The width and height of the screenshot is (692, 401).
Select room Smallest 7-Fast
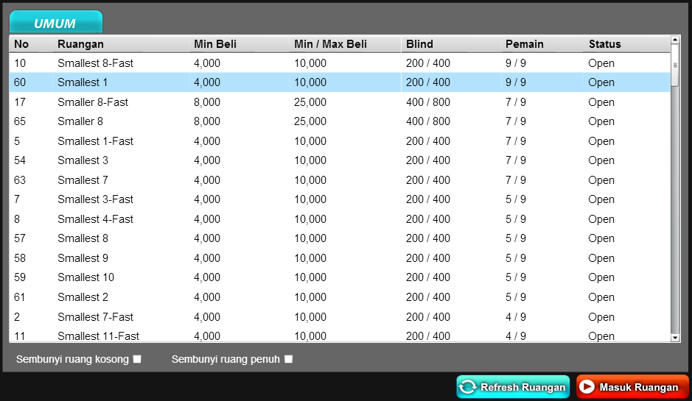(340, 317)
